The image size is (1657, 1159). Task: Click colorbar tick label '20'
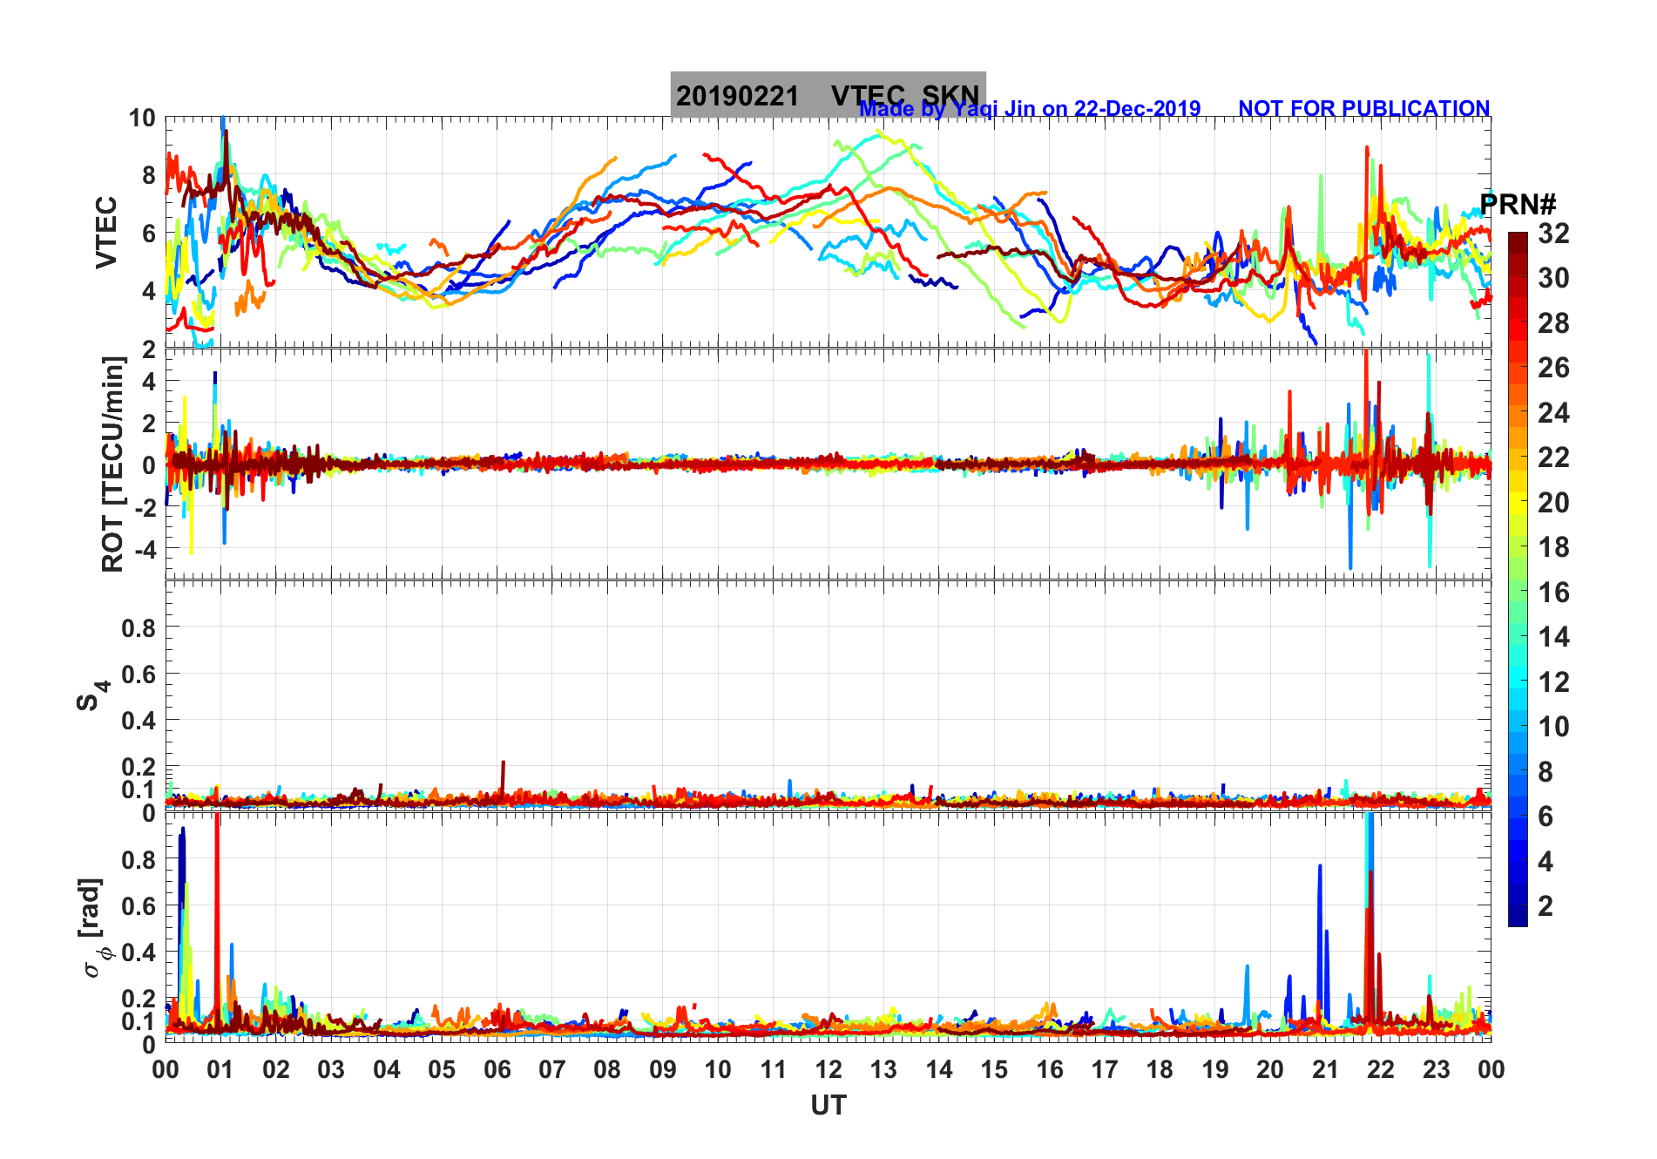click(1553, 502)
